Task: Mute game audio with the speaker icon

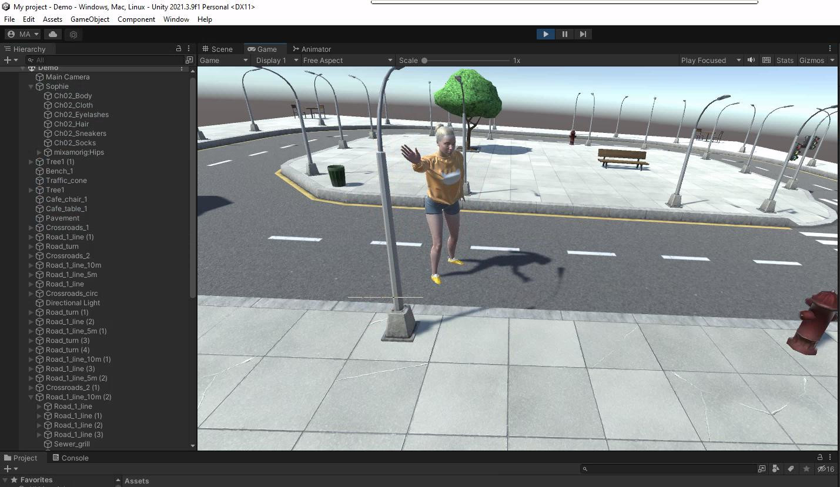Action: click(751, 60)
